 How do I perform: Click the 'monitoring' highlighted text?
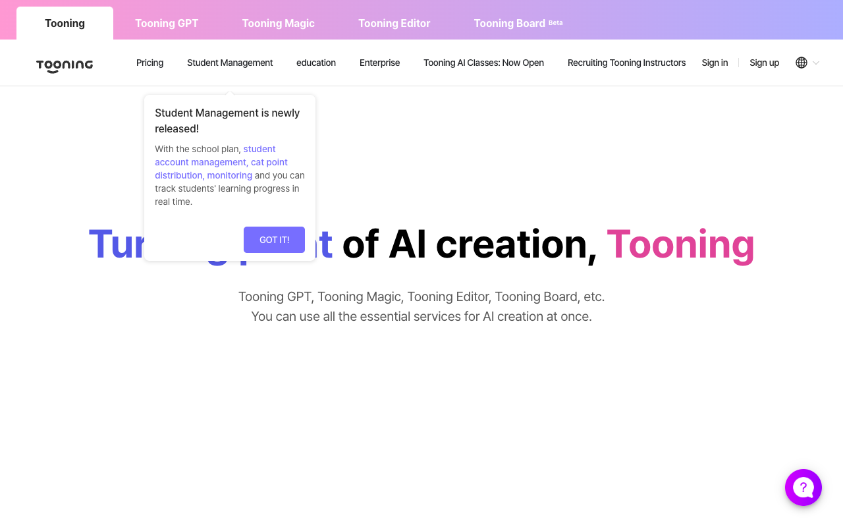click(229, 175)
